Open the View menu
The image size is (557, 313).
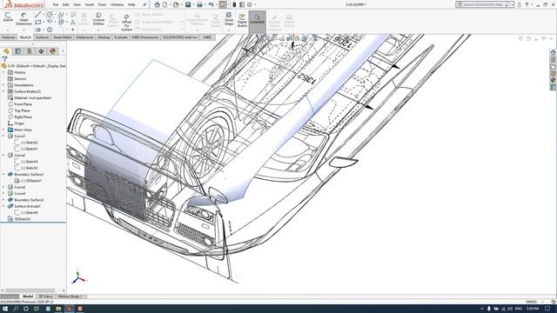point(77,4)
